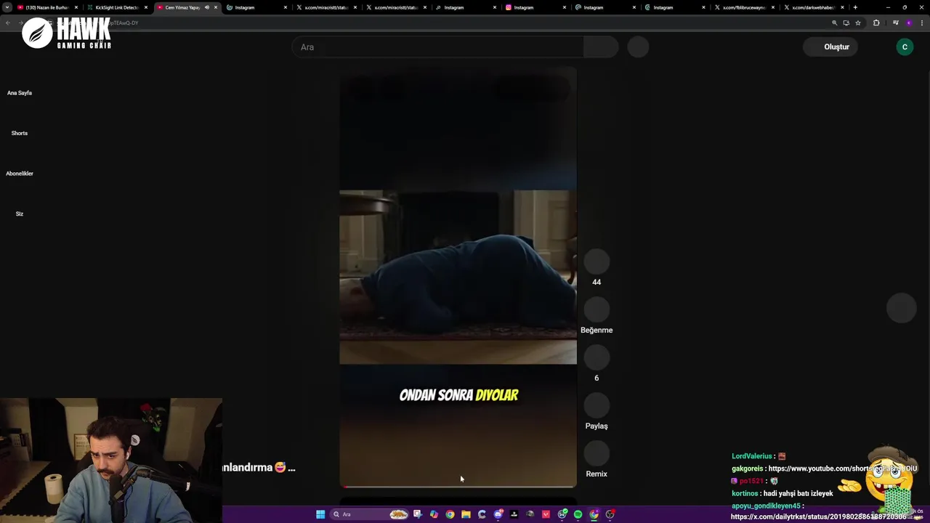Screen dimensions: 930x523
Task: Close the (130) Nazan ile Burhan tab
Action: coord(76,7)
